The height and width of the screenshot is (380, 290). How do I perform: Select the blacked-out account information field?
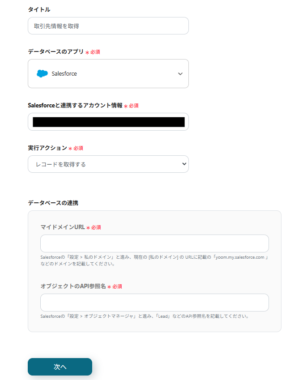point(108,121)
